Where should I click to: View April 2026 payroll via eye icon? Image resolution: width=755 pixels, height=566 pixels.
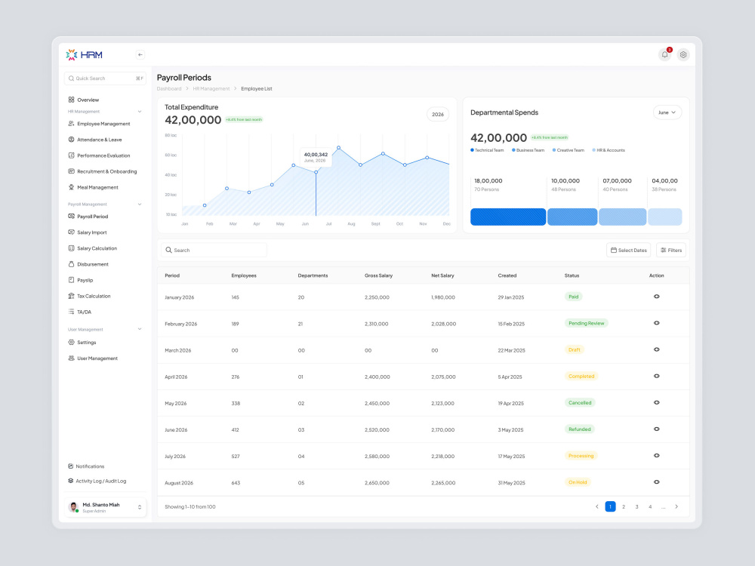[656, 377]
